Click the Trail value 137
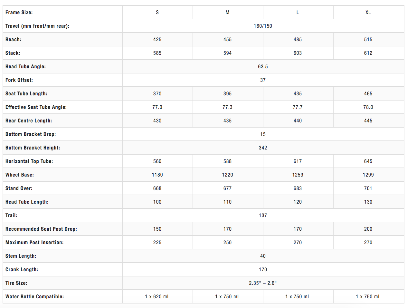This screenshot has height=308, width=407. [263, 216]
